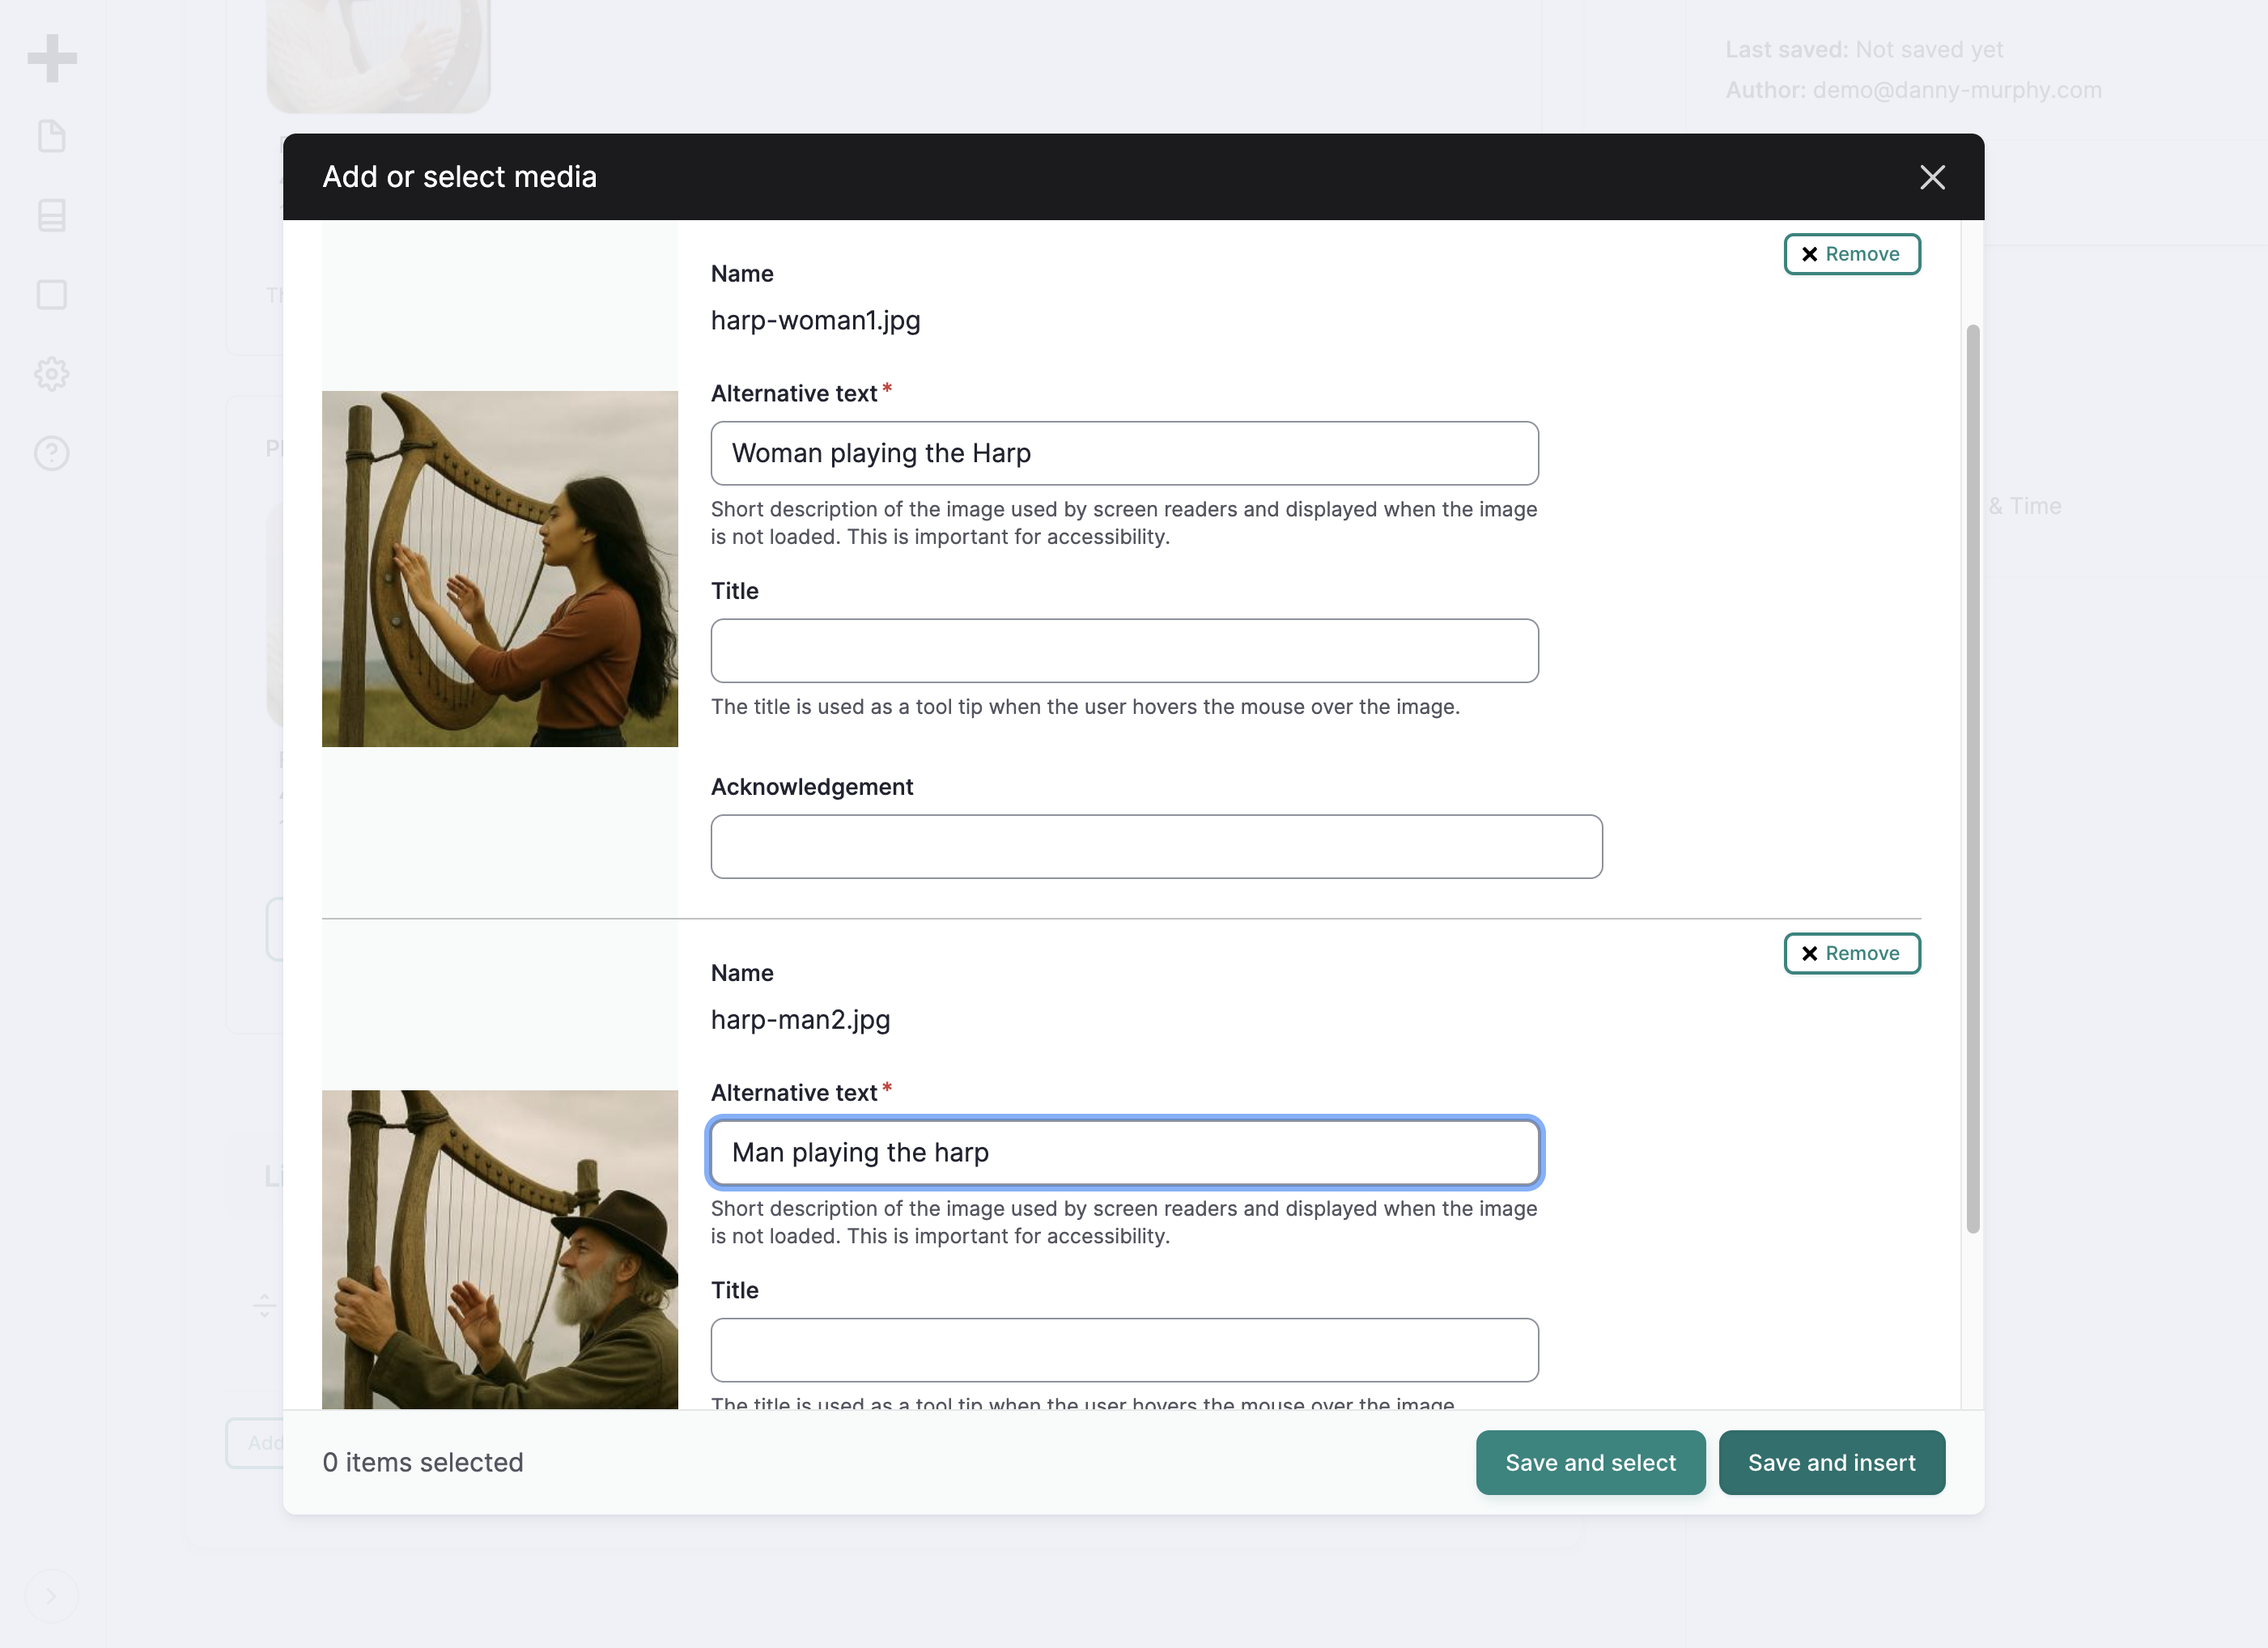Open the stacked list sidebar icon
2268x1648 pixels.
52,215
